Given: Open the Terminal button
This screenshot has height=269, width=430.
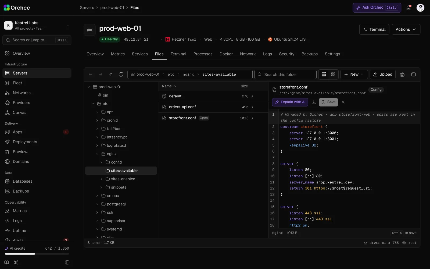Looking at the screenshot, I should [374, 29].
